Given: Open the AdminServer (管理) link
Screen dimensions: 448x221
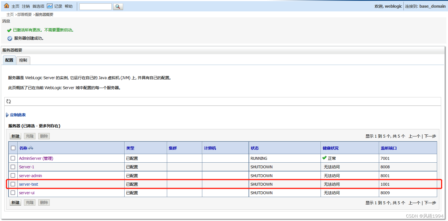Looking at the screenshot, I should point(36,158).
